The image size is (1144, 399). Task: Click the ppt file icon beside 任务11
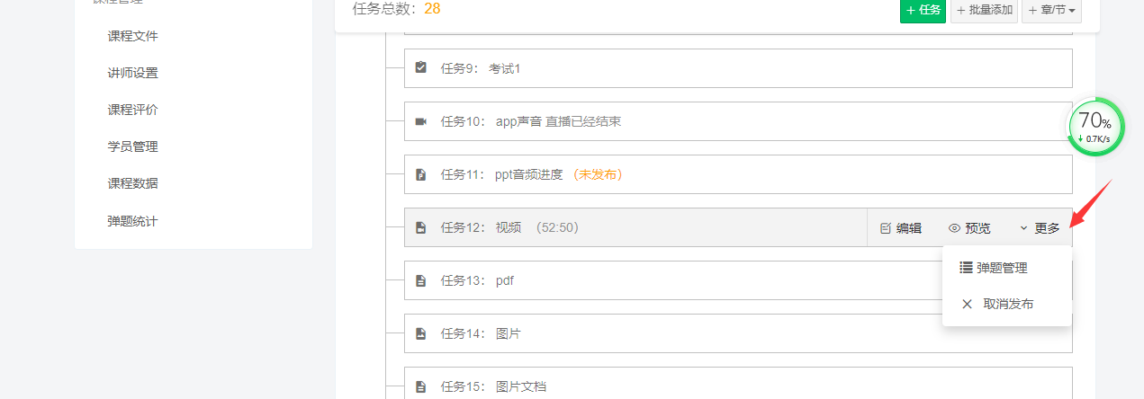[x=420, y=174]
